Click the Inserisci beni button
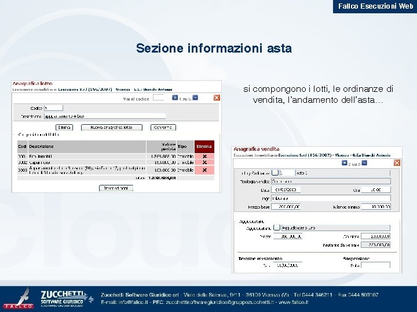The height and width of the screenshot is (312, 417). click(x=116, y=188)
